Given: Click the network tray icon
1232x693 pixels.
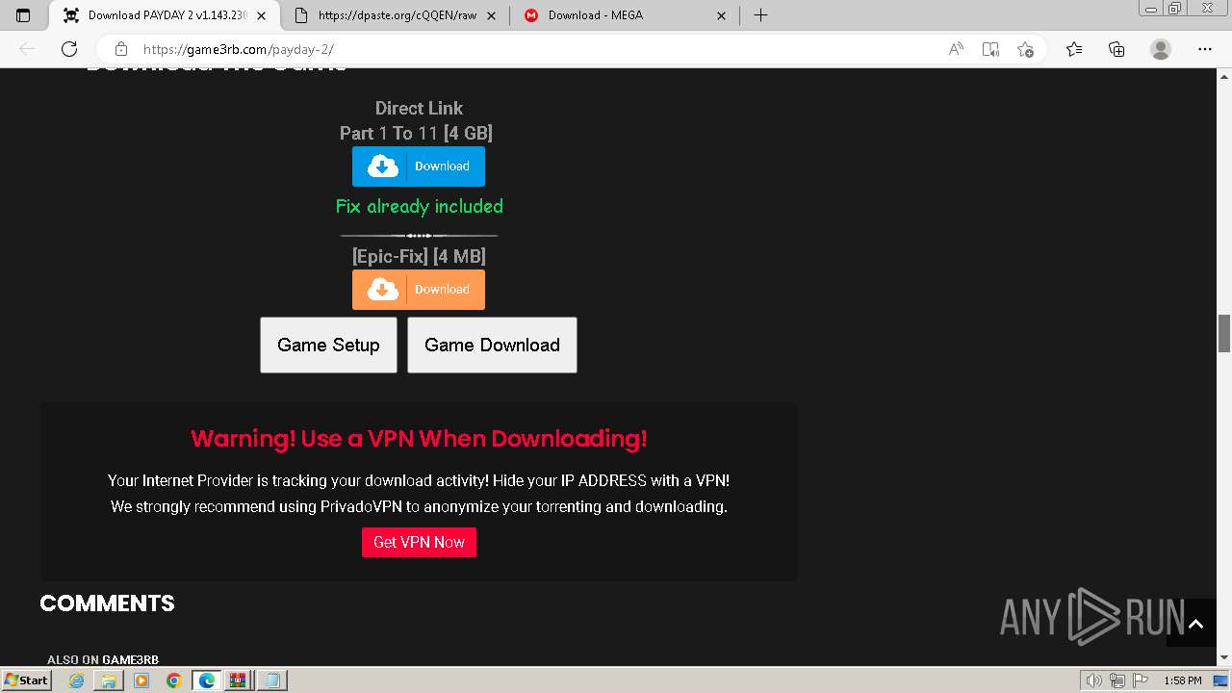Looking at the screenshot, I should click(x=1117, y=680).
